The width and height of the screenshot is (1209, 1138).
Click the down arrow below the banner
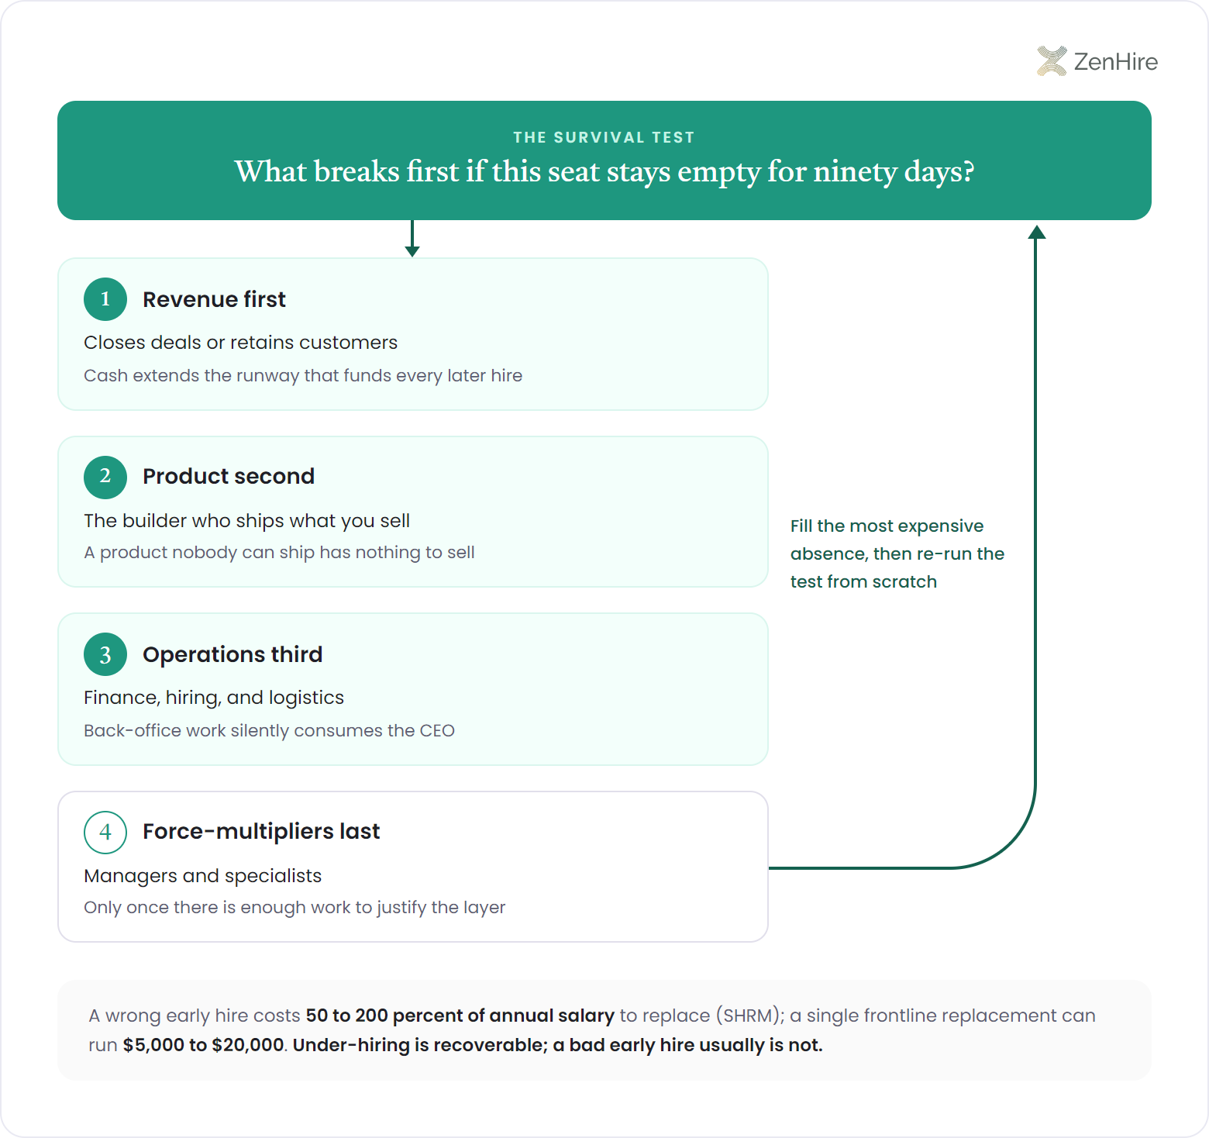click(x=412, y=239)
